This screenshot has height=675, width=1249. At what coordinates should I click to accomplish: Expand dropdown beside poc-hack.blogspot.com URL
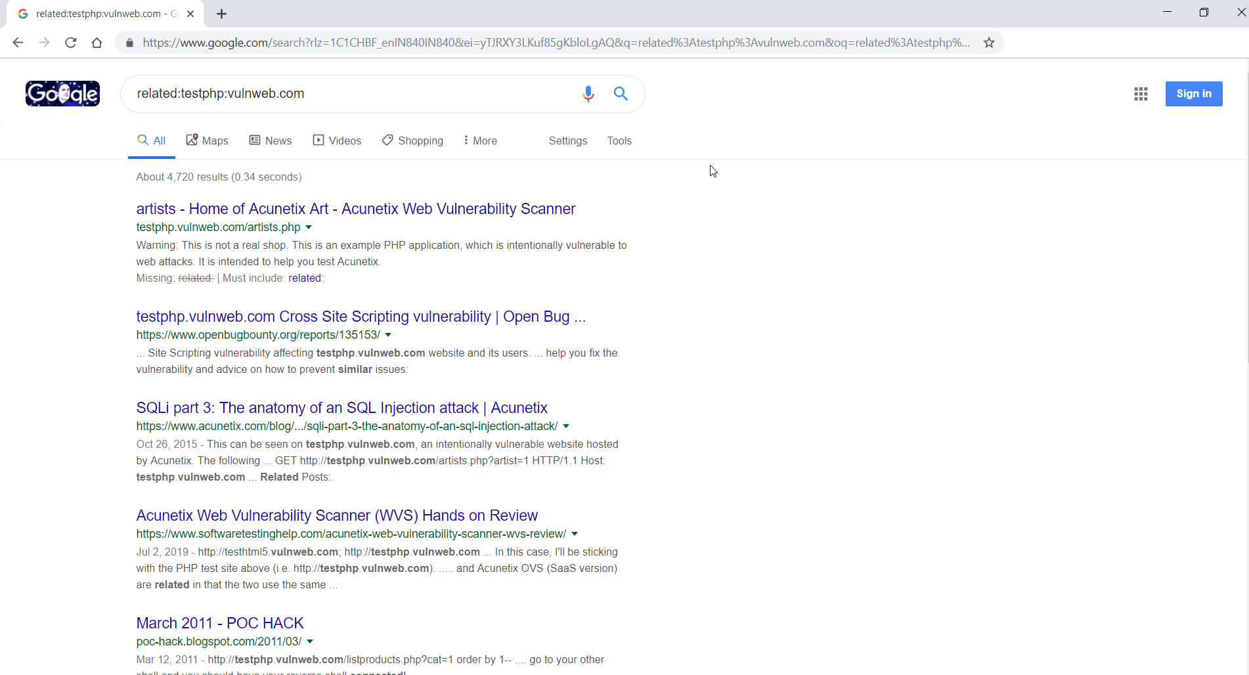(310, 642)
